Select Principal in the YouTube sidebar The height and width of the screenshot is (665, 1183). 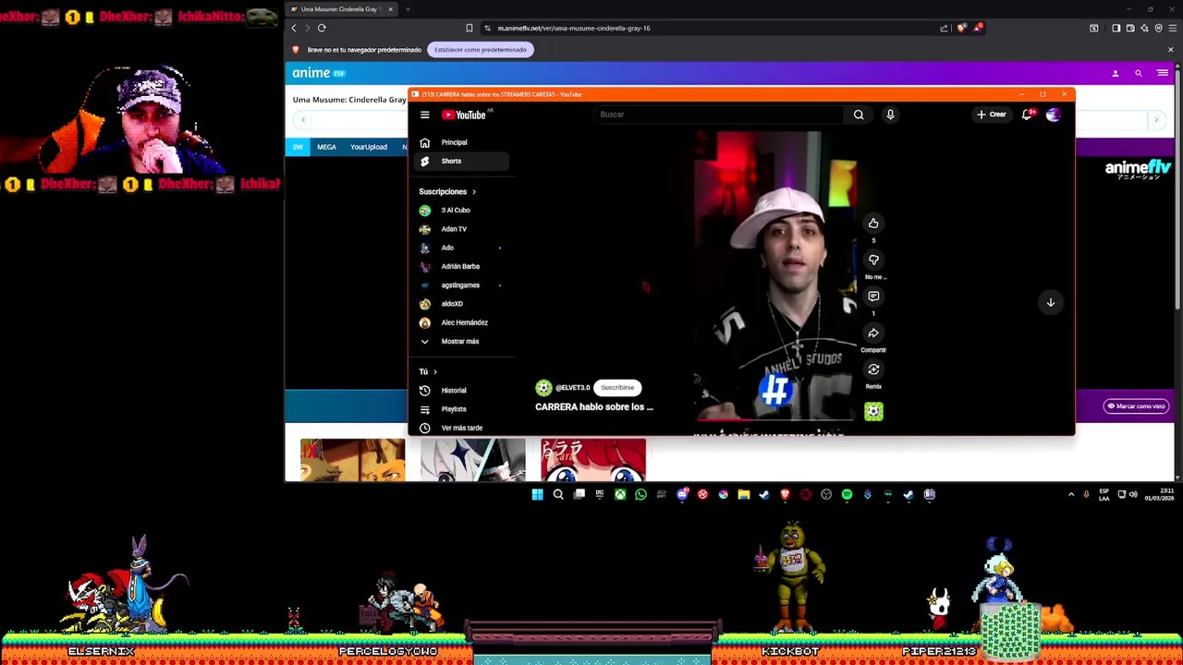(459, 142)
